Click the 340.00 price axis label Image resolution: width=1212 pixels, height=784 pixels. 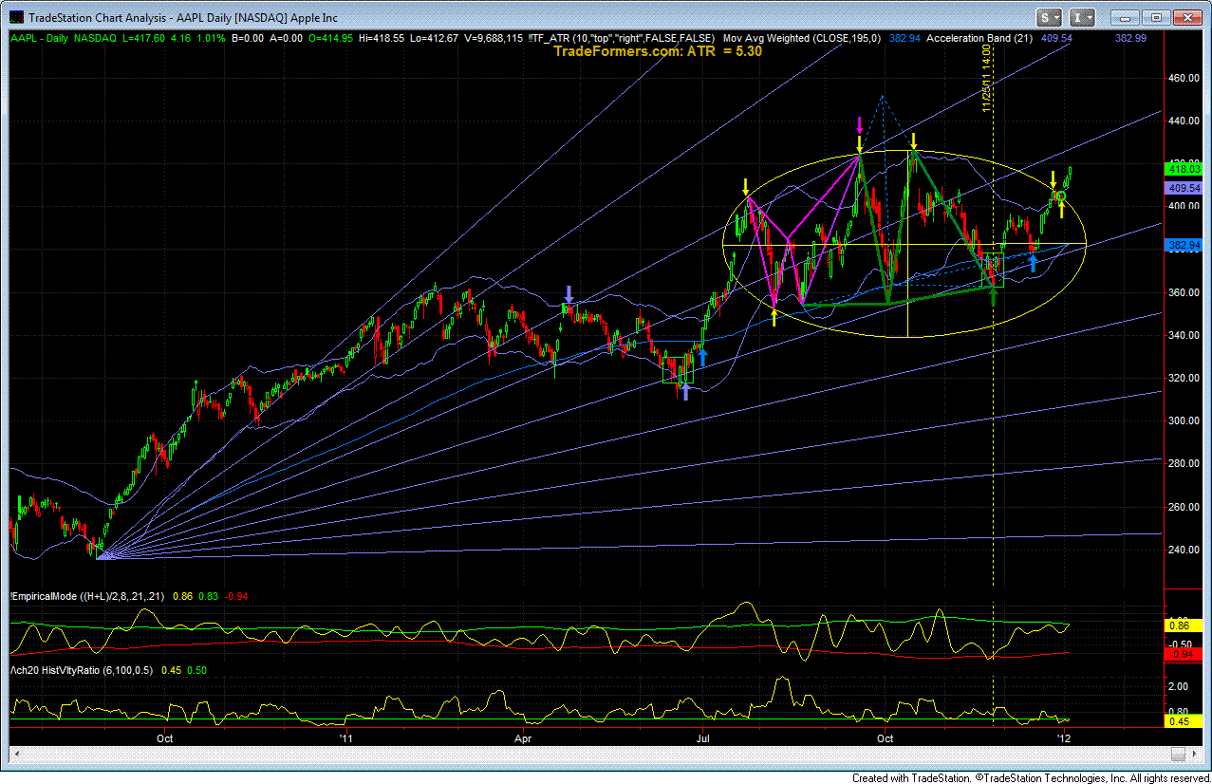pos(1183,335)
